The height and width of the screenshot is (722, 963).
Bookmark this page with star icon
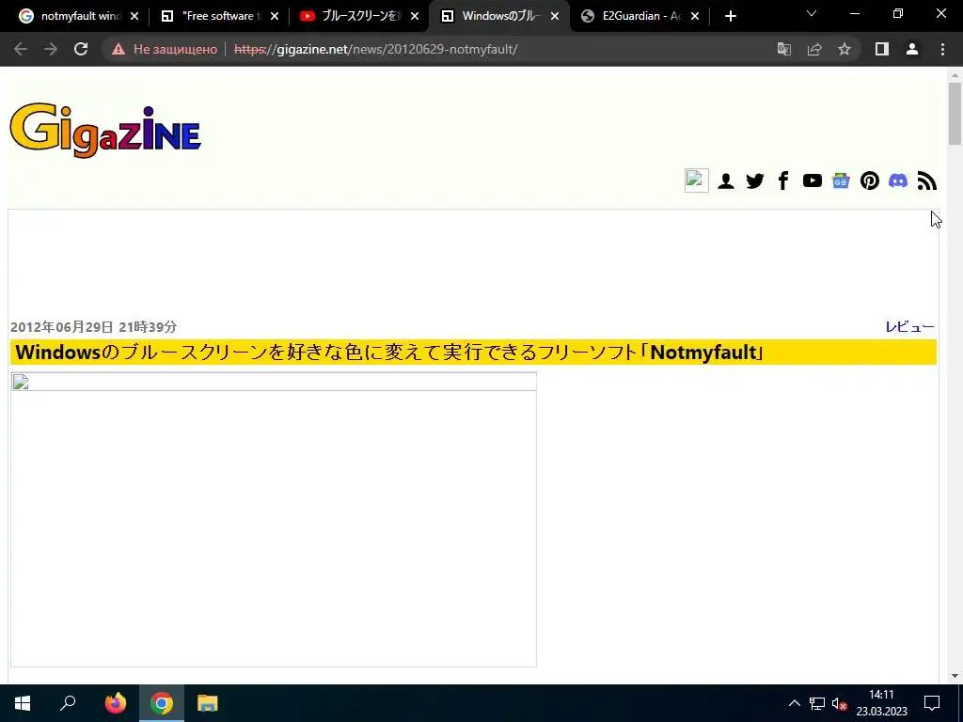(845, 49)
